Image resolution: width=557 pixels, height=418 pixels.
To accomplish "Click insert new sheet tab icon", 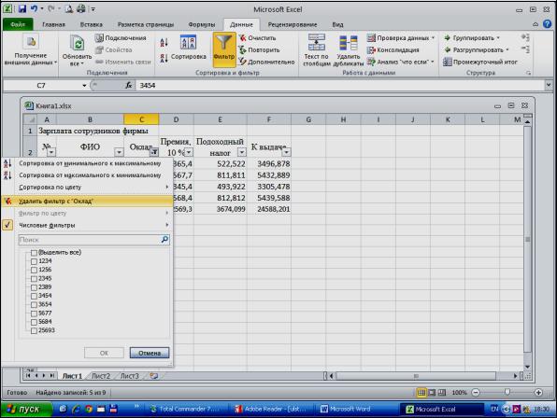I will [x=153, y=376].
